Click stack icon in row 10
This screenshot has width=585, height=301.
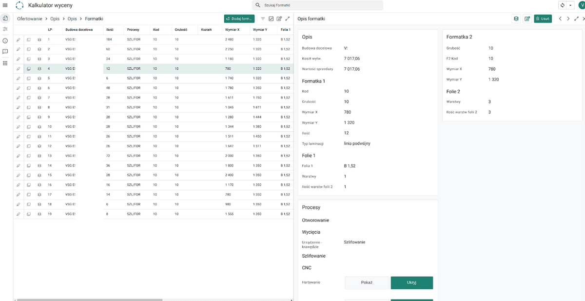click(x=39, y=127)
